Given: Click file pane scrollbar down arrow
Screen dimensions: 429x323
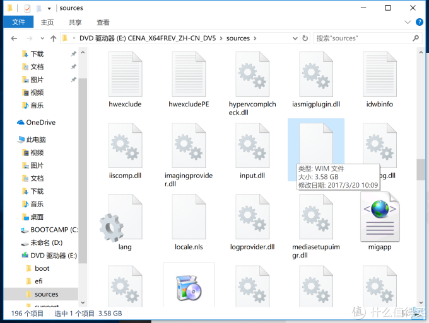Looking at the screenshot, I should click(x=421, y=302).
